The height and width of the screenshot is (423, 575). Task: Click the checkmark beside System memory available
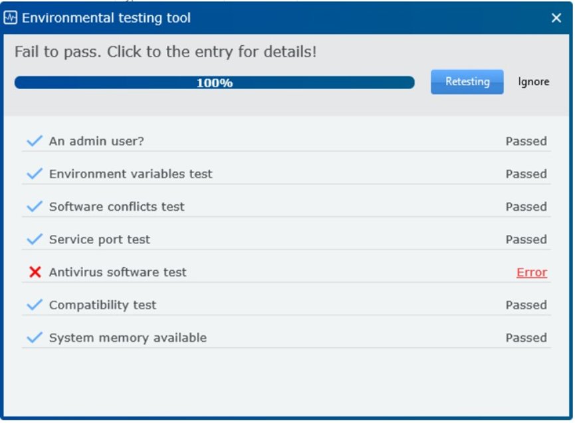coord(35,337)
